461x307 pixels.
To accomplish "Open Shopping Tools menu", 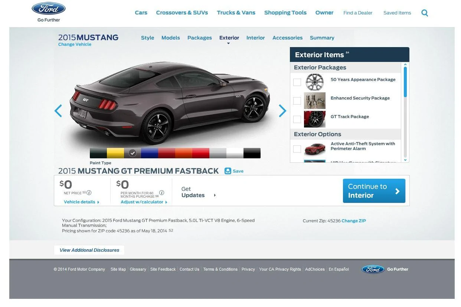I will click(x=285, y=13).
